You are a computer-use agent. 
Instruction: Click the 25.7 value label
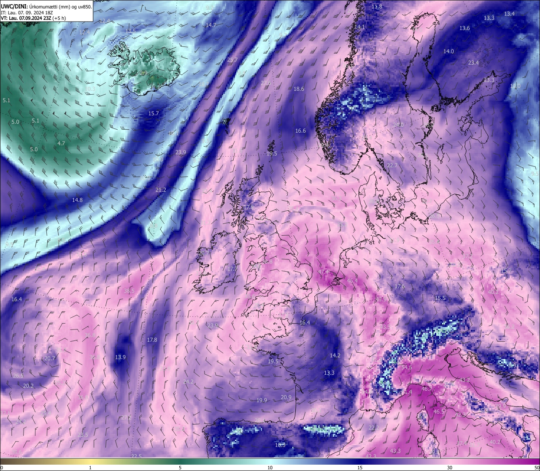click(232, 60)
